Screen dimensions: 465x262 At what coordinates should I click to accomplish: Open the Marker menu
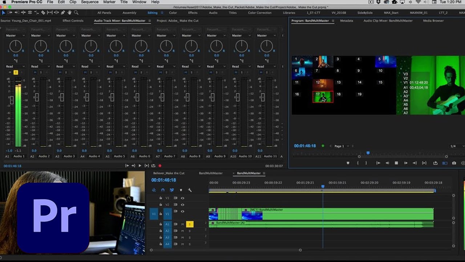(109, 2)
